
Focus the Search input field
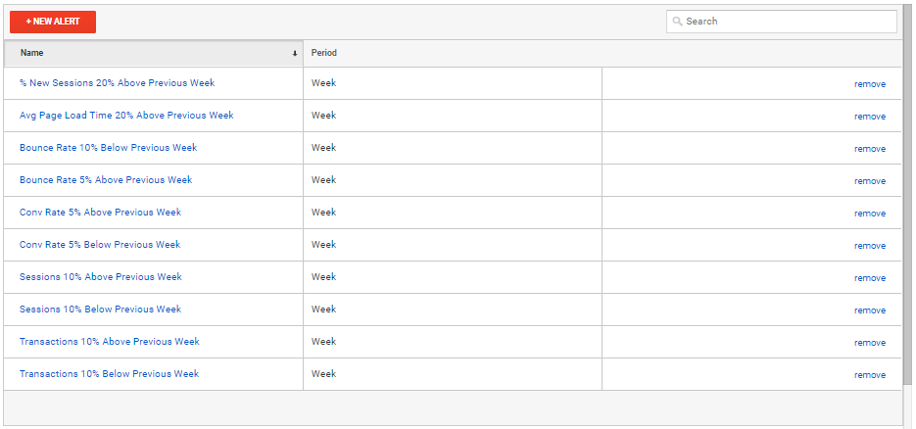click(781, 21)
